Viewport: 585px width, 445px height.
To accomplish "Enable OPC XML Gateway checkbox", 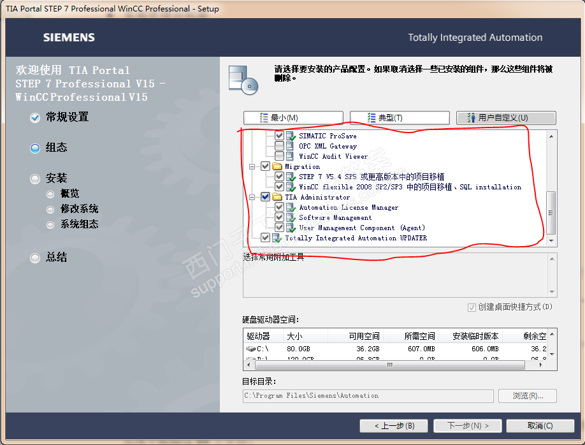I will [280, 145].
